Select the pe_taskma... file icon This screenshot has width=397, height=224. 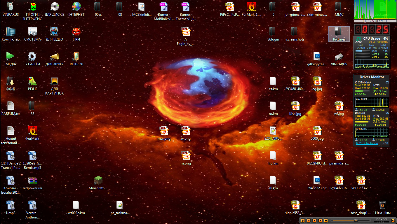pos(120,208)
